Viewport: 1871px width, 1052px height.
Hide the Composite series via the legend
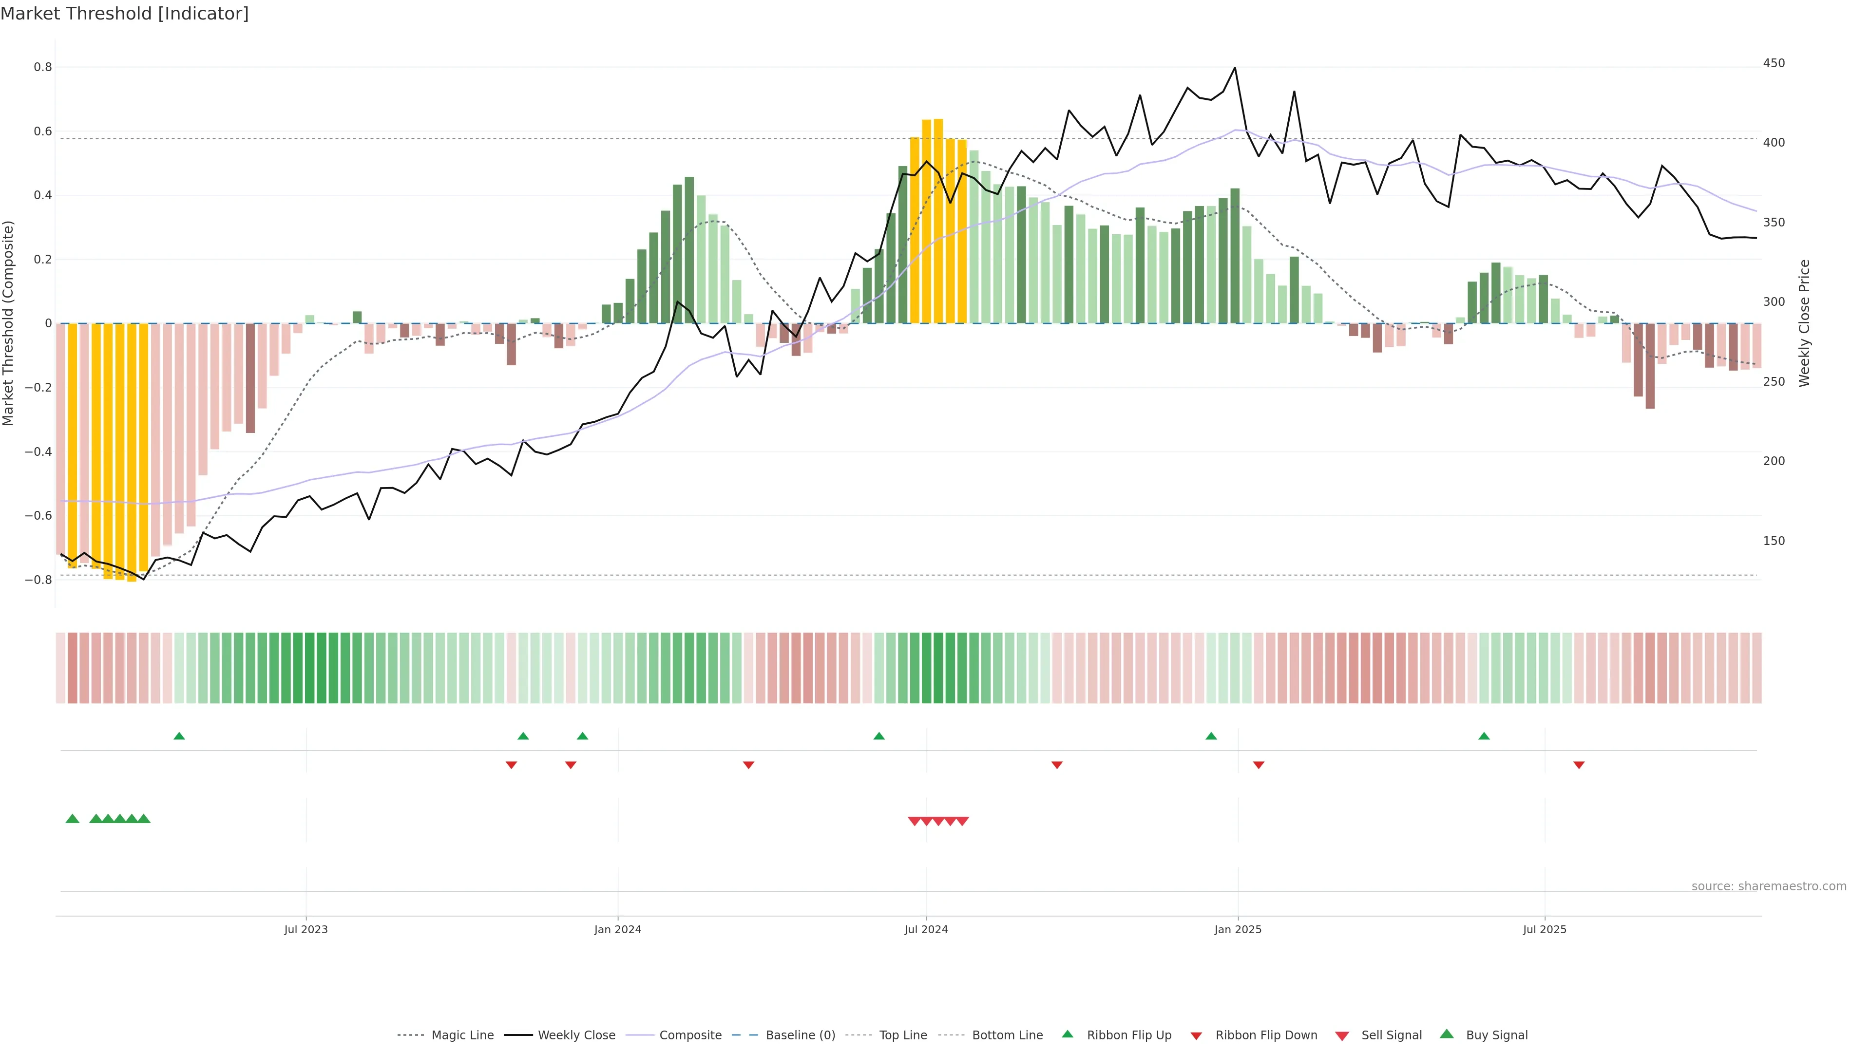coord(690,1035)
